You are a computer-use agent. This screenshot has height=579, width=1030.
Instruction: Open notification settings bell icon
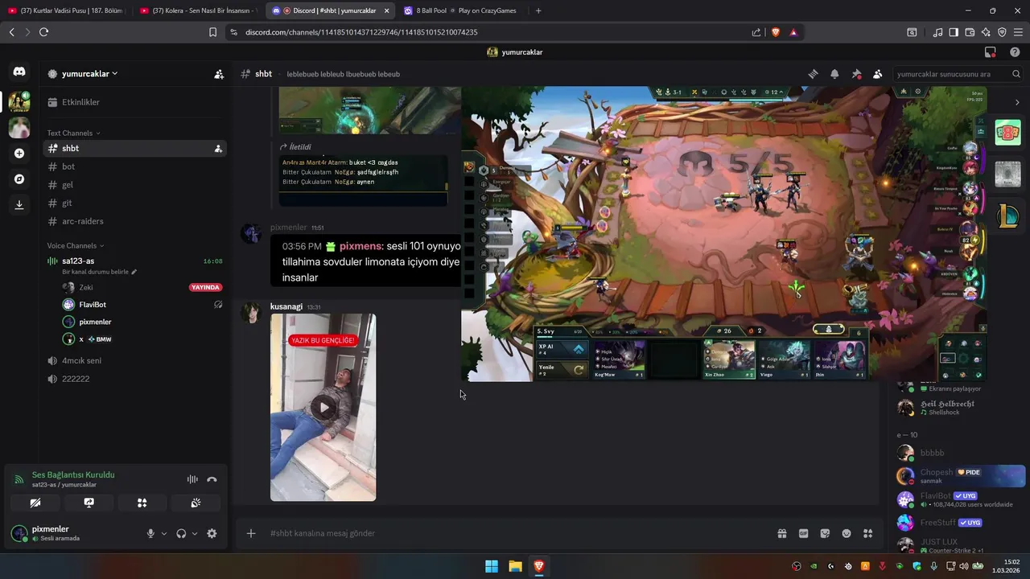[834, 74]
